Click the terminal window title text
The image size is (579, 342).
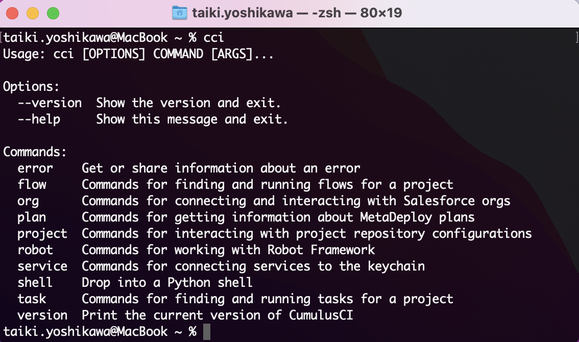coord(297,13)
